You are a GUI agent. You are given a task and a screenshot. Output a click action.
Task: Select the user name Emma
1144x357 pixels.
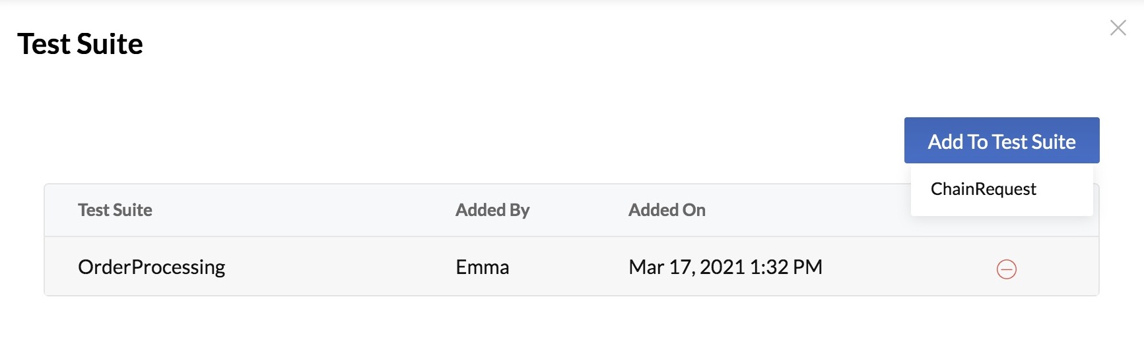pyautogui.click(x=482, y=267)
